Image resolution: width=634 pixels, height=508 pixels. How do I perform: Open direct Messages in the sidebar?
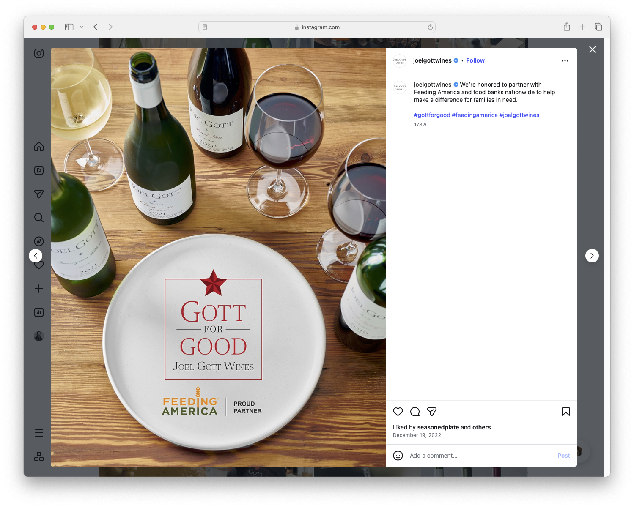[x=39, y=194]
